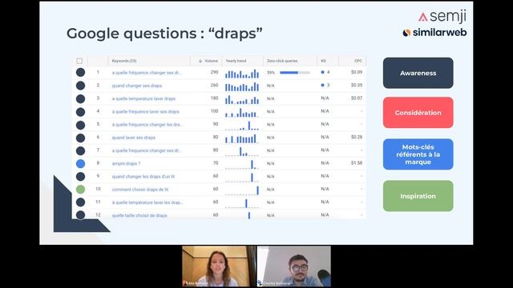The height and width of the screenshot is (288, 513).
Task: Open keyword 'à quelle fréquence laver ses draps'
Action: pyautogui.click(x=146, y=112)
